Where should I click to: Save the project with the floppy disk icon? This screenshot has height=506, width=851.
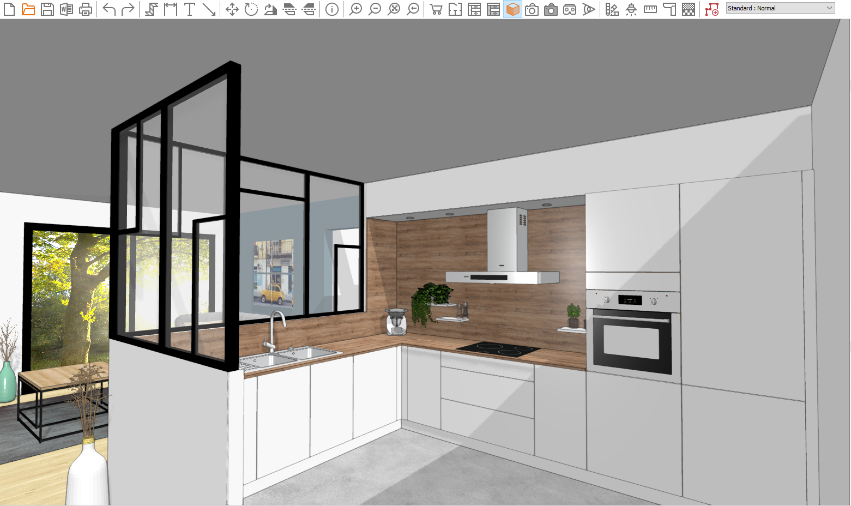(47, 9)
